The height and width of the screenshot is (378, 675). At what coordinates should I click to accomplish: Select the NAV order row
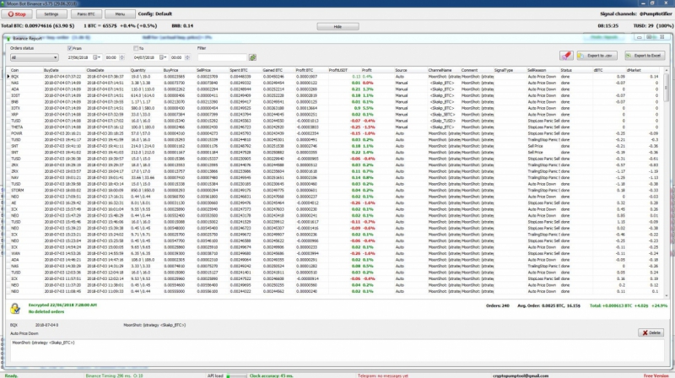pyautogui.click(x=334, y=177)
